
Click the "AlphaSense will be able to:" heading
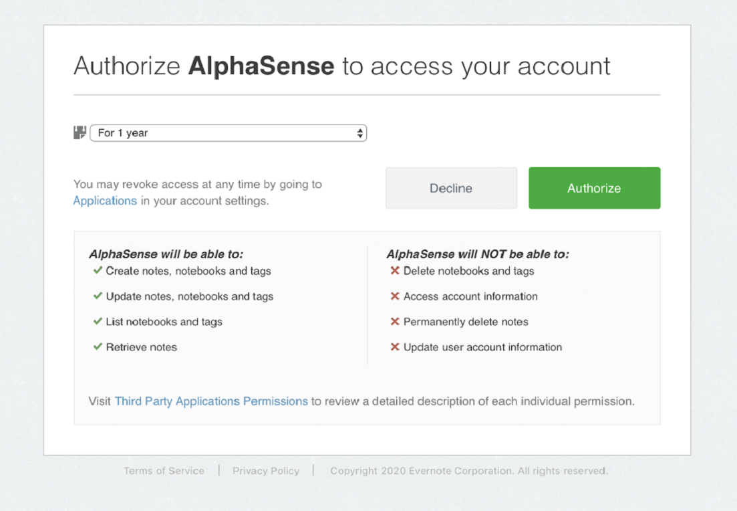coord(166,254)
